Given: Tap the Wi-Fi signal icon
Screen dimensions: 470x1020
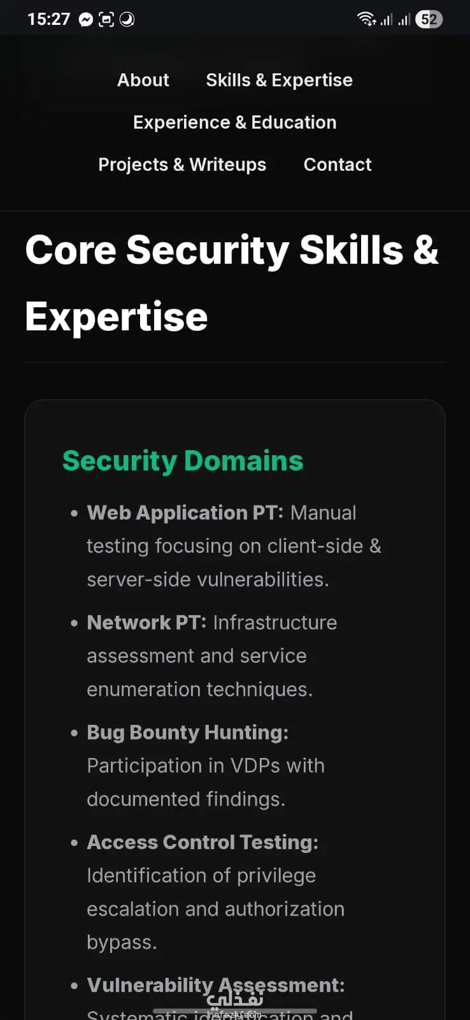Looking at the screenshot, I should pyautogui.click(x=366, y=19).
